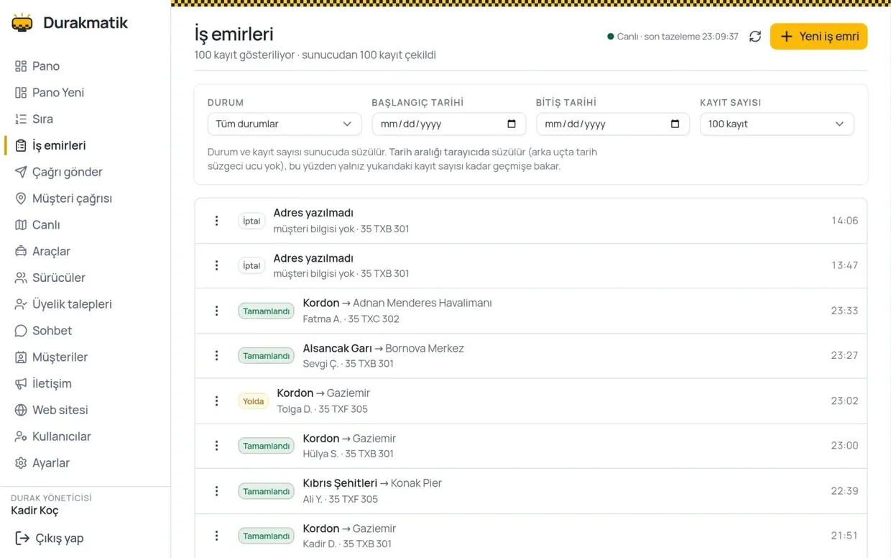Open three-dot menu for Sevgi Ç. order
This screenshot has width=891, height=558.
(216, 356)
